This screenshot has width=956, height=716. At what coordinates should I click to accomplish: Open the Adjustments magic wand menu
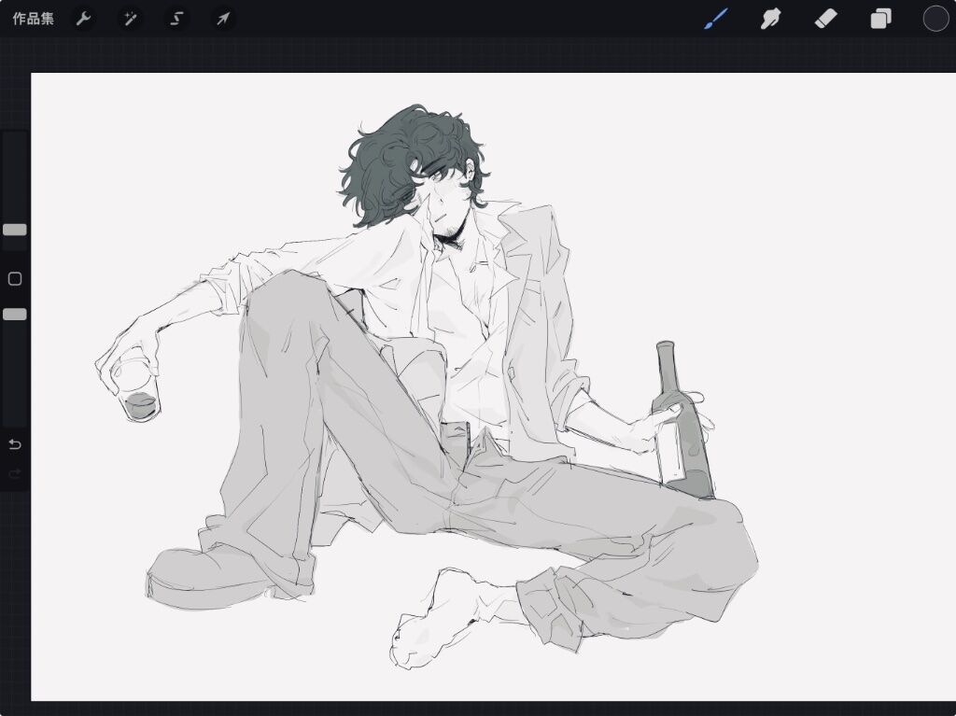coord(130,19)
